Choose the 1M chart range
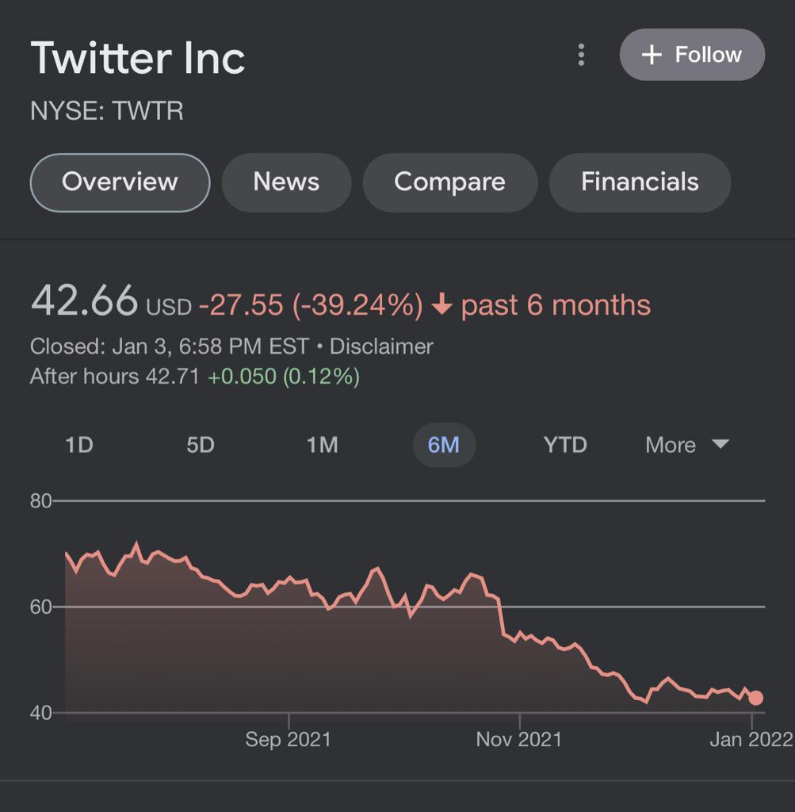 point(322,445)
